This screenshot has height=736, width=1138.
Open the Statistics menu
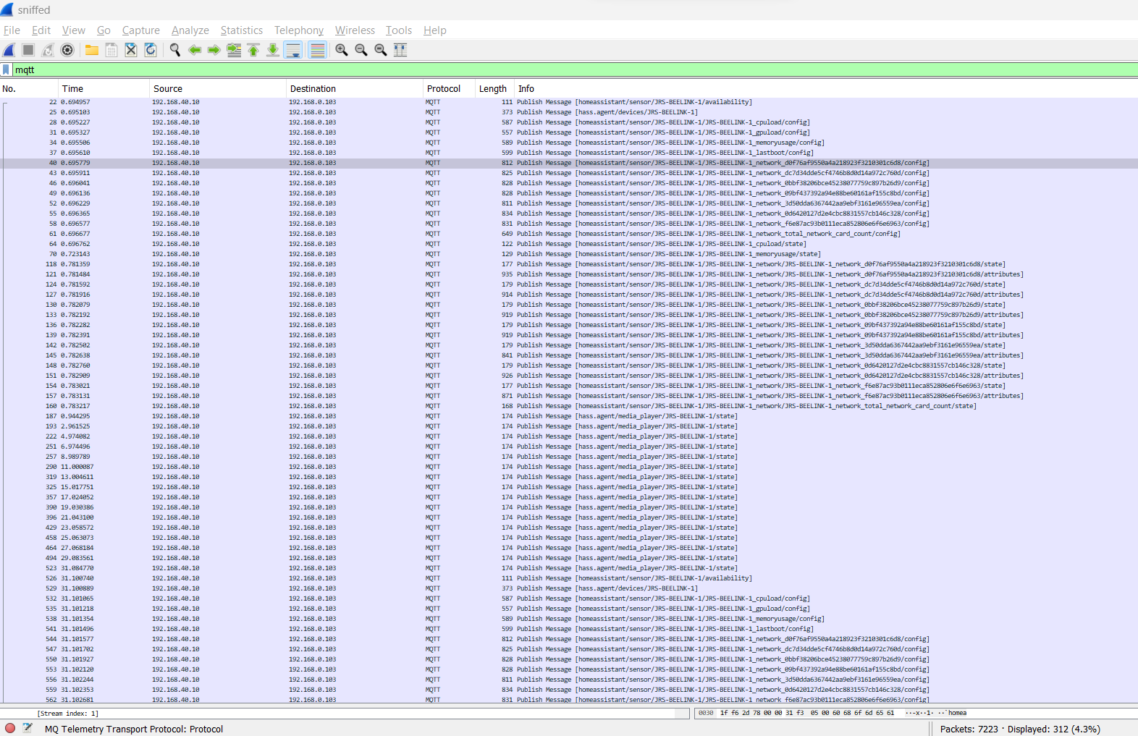242,30
